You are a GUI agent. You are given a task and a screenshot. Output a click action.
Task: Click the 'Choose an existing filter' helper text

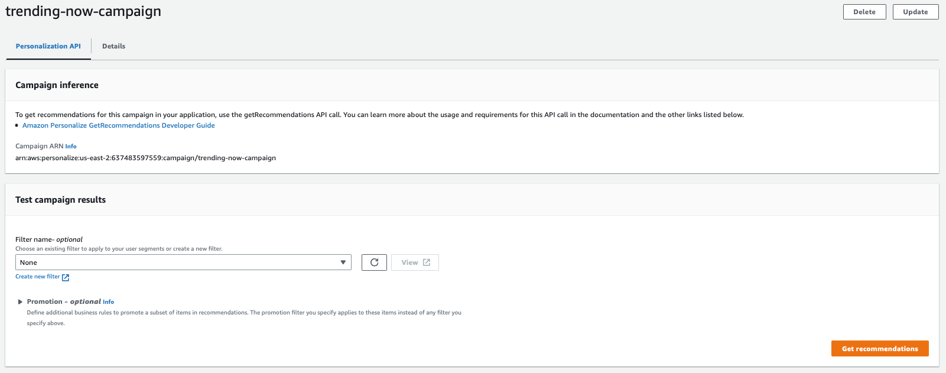tap(119, 249)
